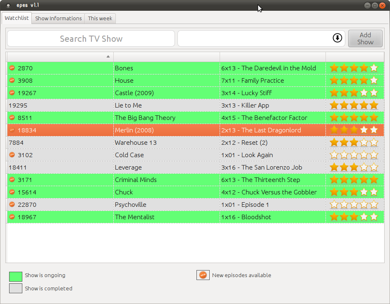Viewport: 390px width, 304px height.
Task: Click the new-episode icon beside 2870
Action: [12, 68]
